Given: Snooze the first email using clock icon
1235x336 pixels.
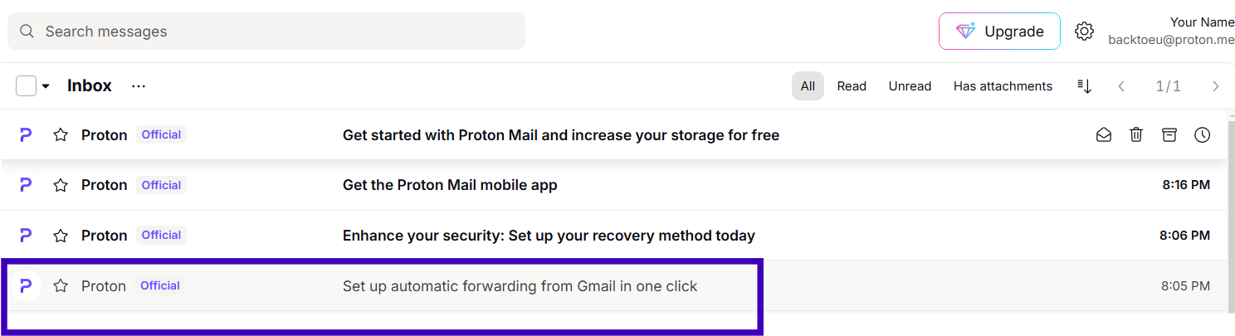Looking at the screenshot, I should click(x=1202, y=134).
